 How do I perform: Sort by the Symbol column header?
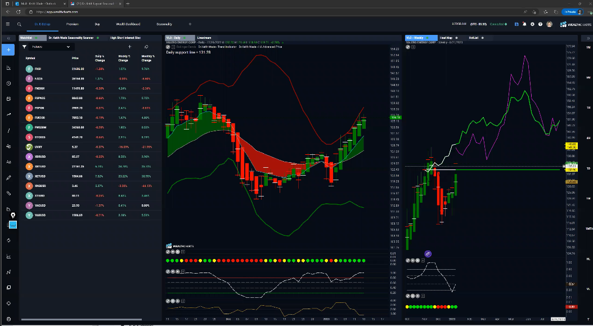(x=30, y=59)
